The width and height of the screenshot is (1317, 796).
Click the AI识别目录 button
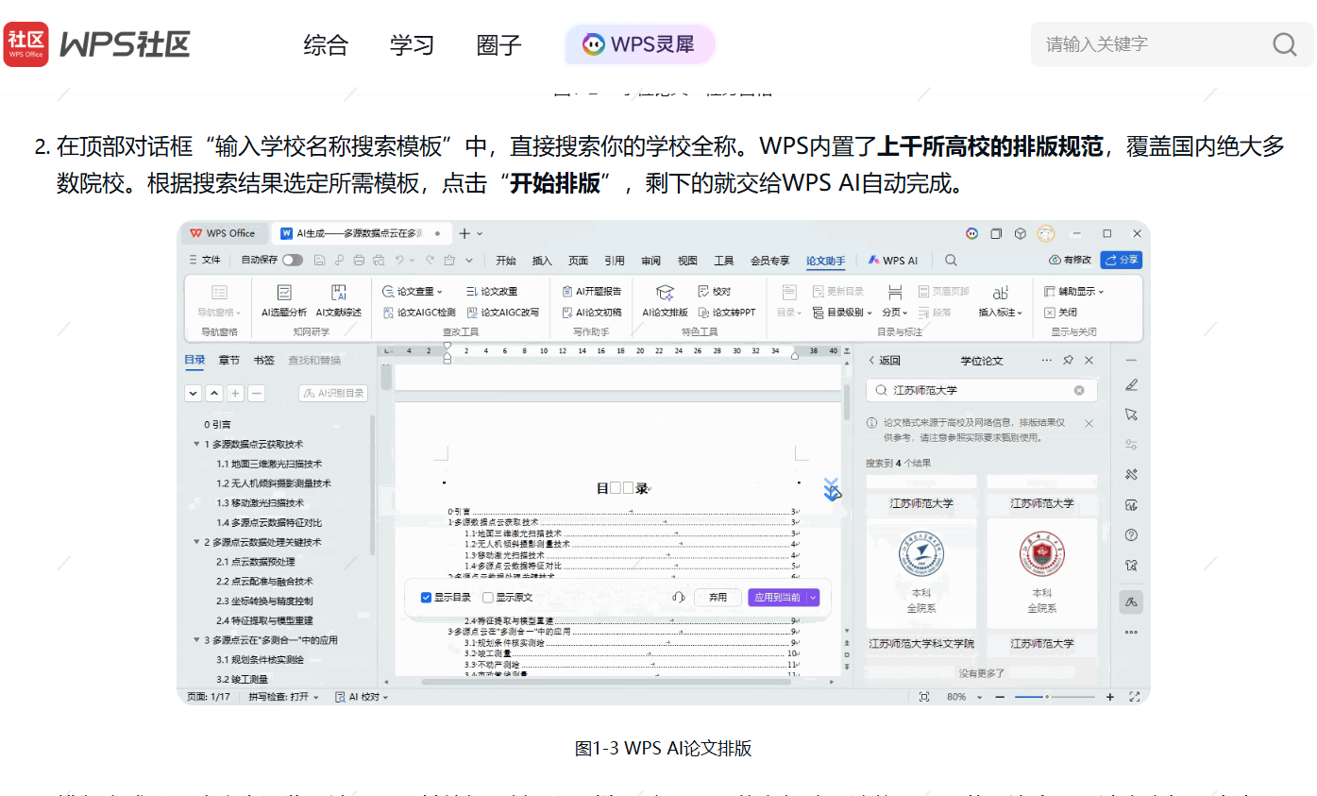coord(333,394)
